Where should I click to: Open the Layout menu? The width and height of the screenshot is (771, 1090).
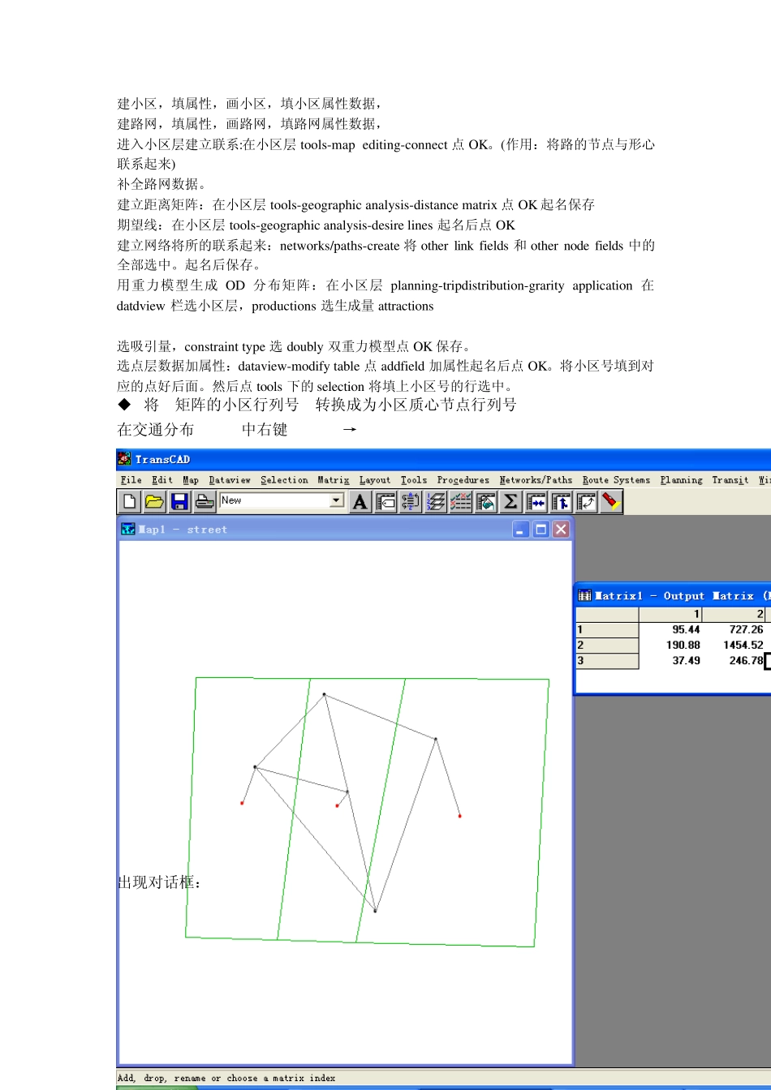(375, 480)
